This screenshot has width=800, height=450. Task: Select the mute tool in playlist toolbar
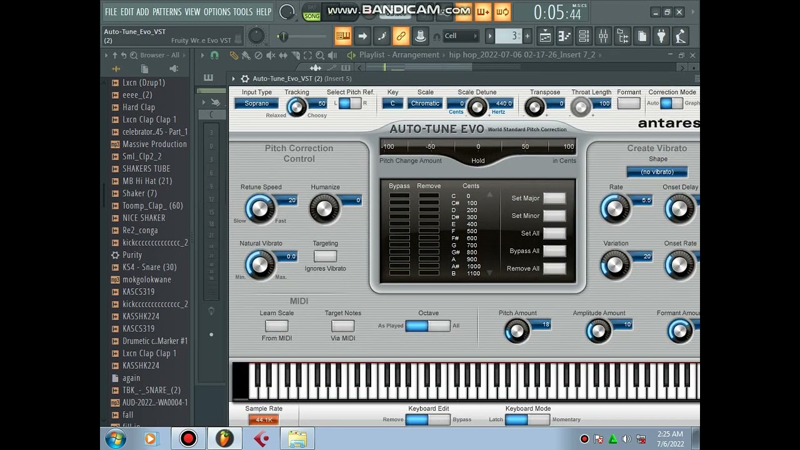(271, 55)
